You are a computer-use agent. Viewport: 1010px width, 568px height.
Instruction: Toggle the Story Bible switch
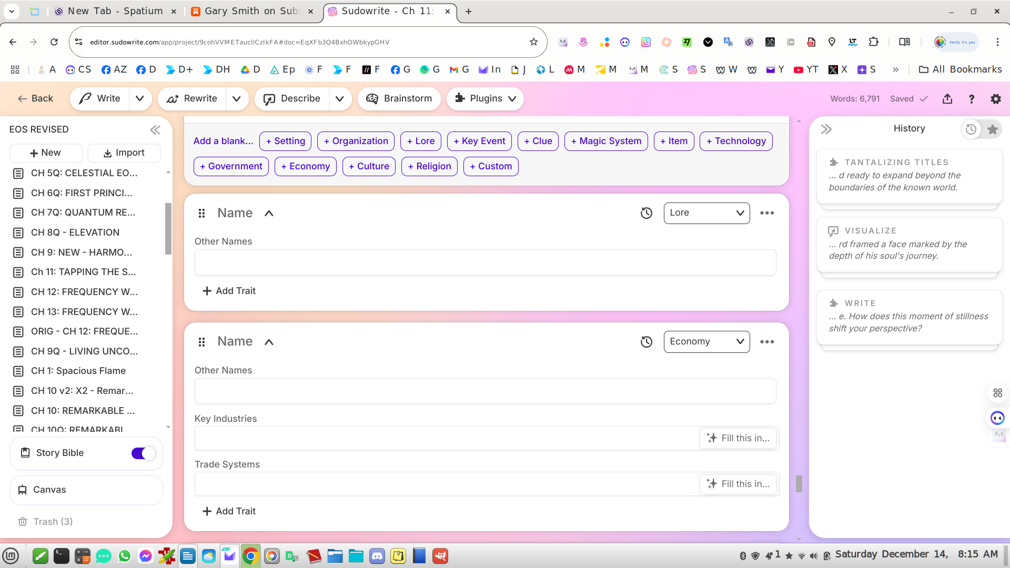tap(143, 453)
